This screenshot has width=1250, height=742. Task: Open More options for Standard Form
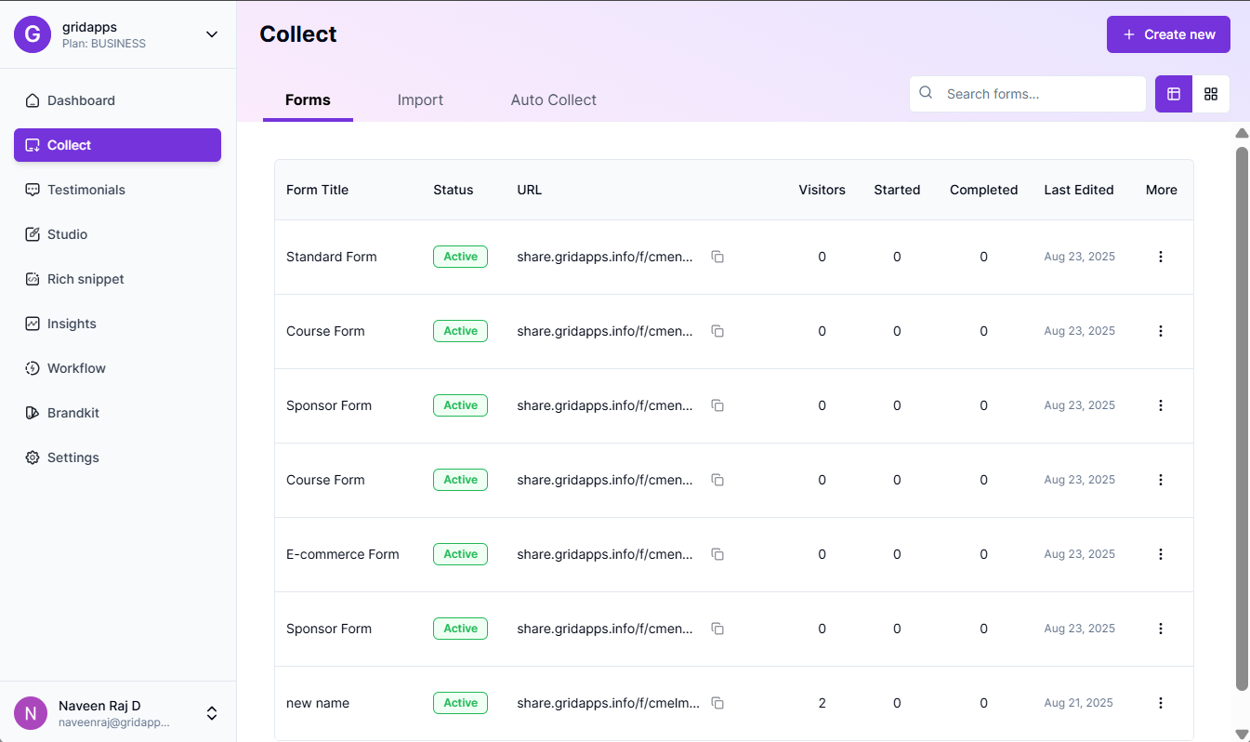[x=1161, y=257]
